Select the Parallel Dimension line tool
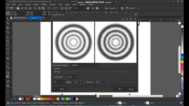The image size is (189, 106). (8, 63)
